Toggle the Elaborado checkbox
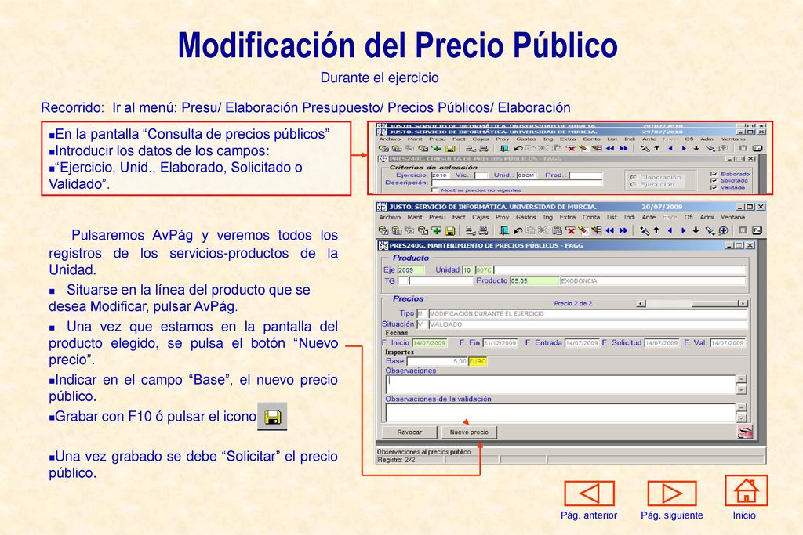Viewport: 803px width, 535px height. (714, 174)
